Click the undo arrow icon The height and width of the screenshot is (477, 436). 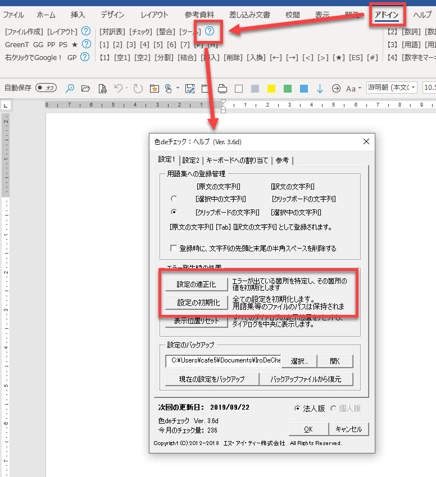coord(119,88)
